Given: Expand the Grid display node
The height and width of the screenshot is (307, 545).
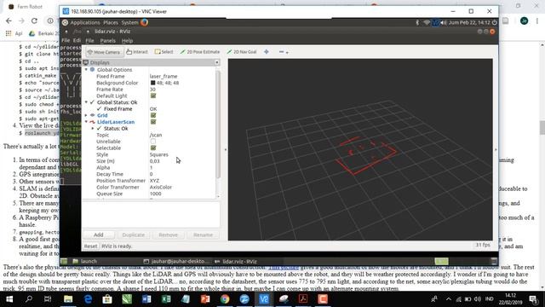Looking at the screenshot, I should [86, 115].
